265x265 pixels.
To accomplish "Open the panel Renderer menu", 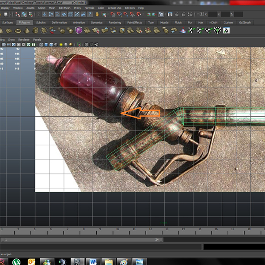I will (24, 40).
